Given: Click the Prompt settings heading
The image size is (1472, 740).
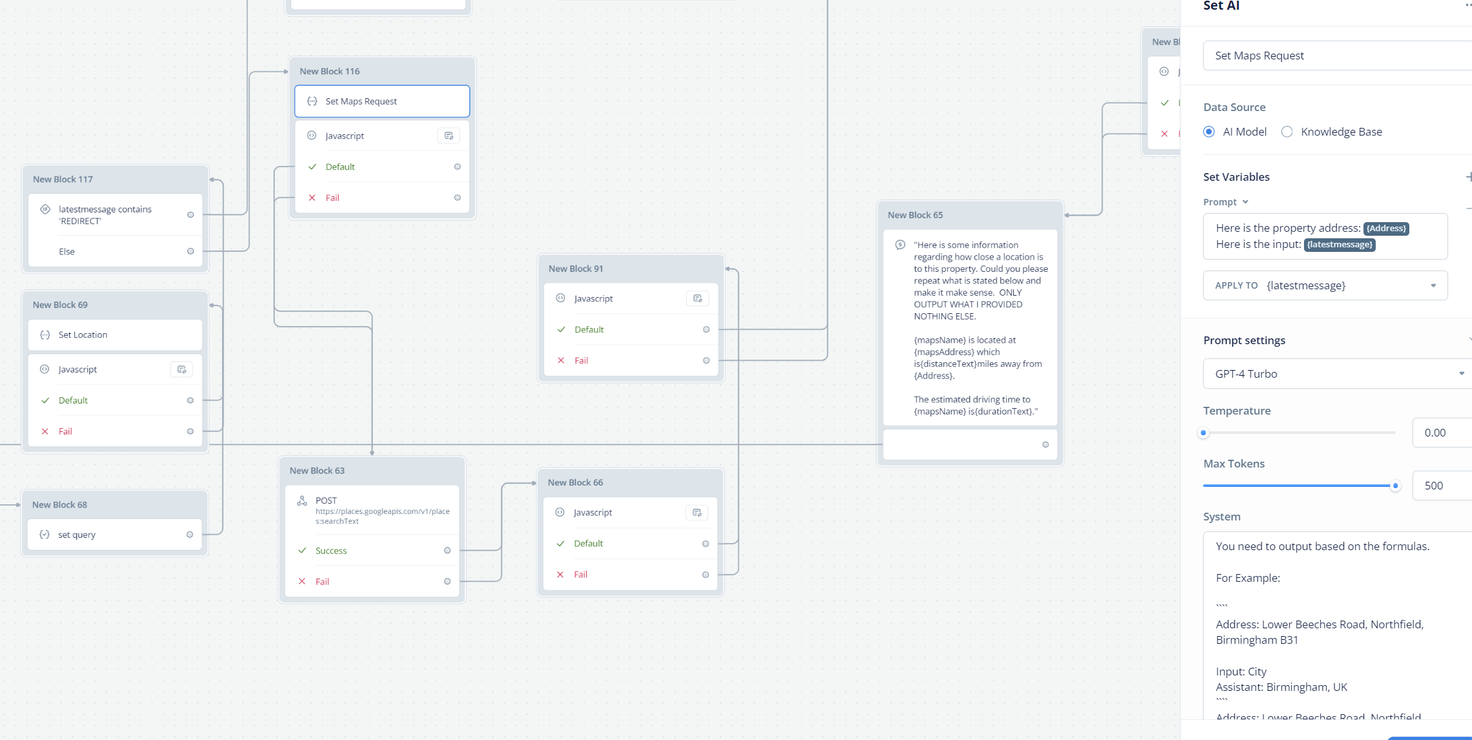Looking at the screenshot, I should click(1244, 340).
